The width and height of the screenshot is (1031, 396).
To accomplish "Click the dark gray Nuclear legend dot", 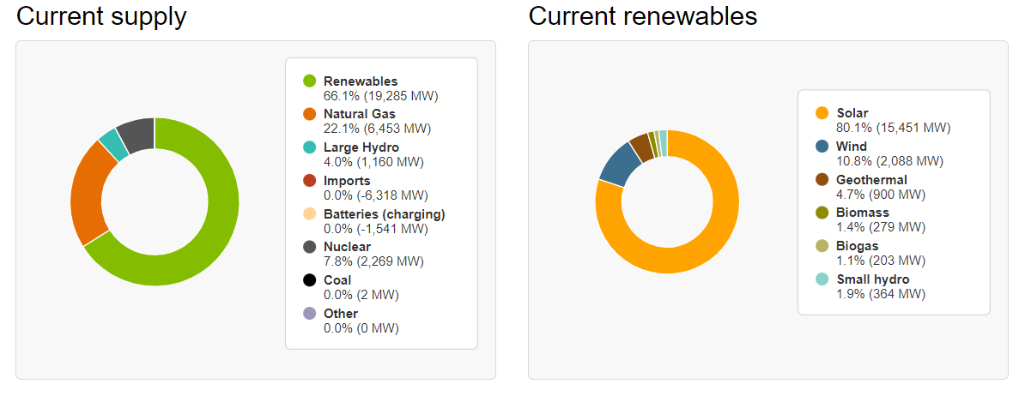I will pos(310,247).
